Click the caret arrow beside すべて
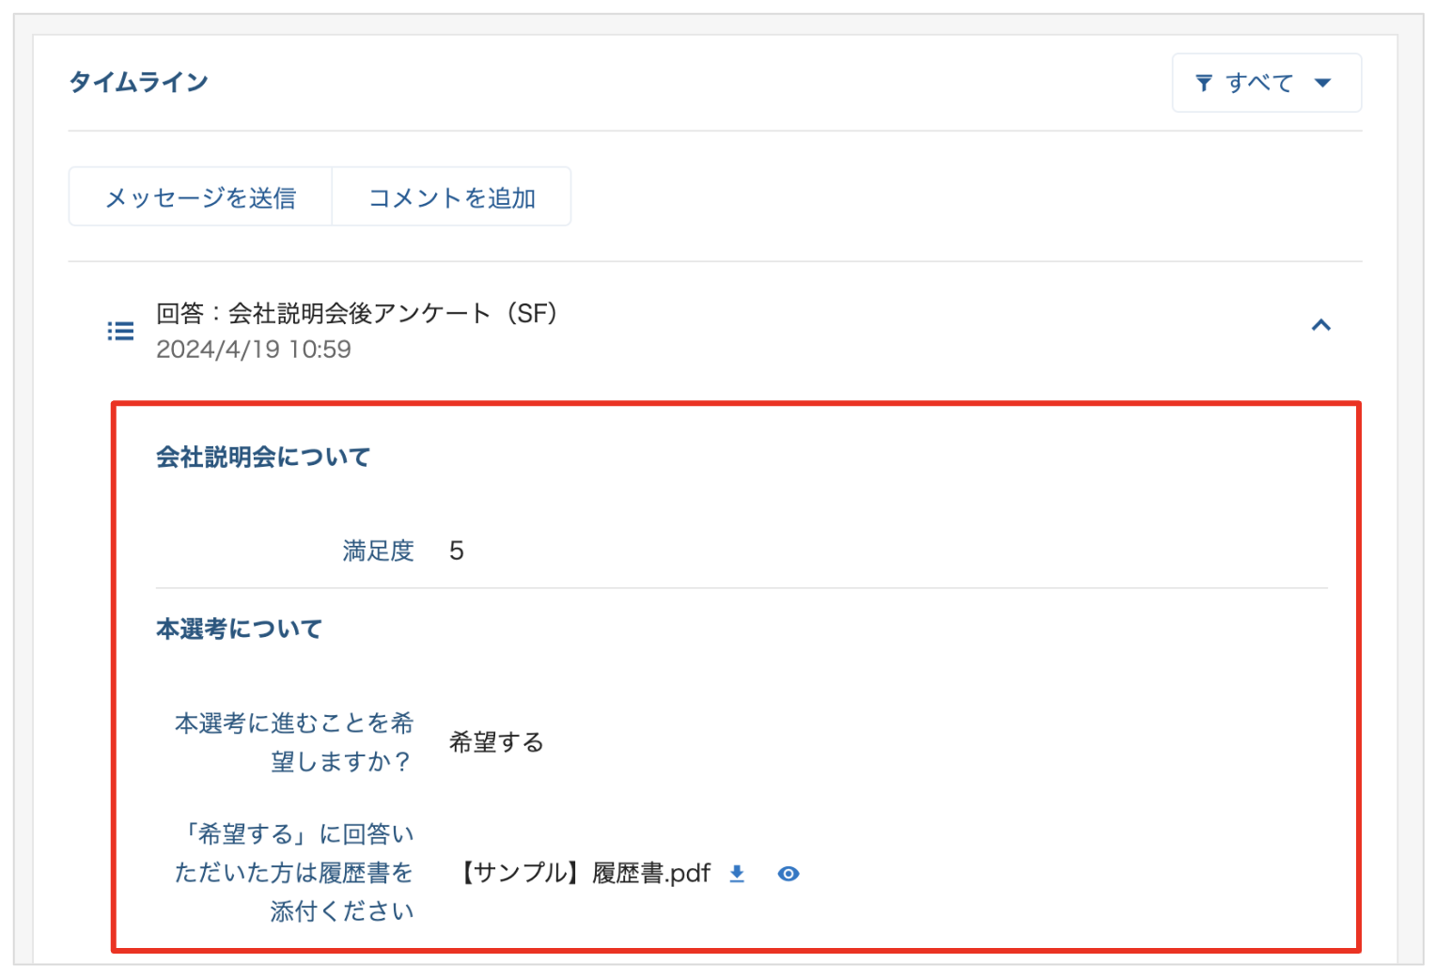This screenshot has height=979, width=1436. coord(1323,84)
